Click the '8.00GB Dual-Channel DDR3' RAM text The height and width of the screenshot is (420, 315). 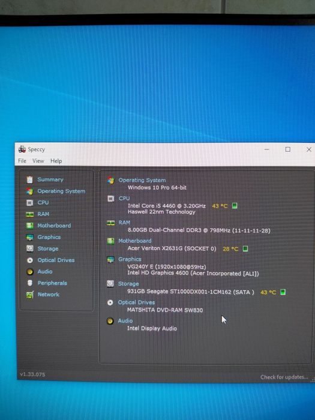click(x=164, y=230)
